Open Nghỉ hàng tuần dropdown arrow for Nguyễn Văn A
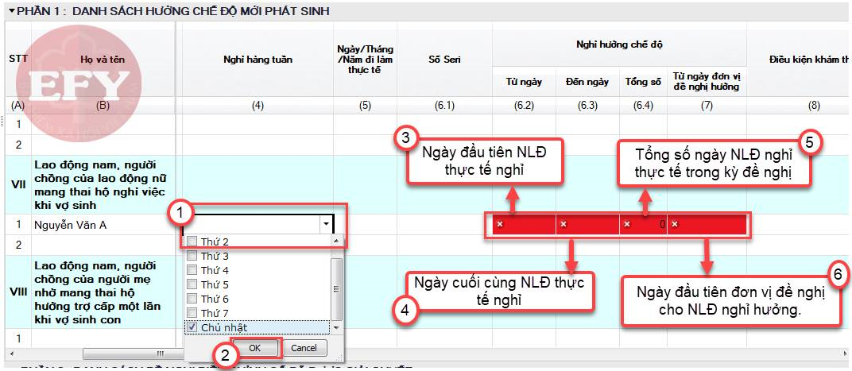852x371 pixels. click(326, 224)
